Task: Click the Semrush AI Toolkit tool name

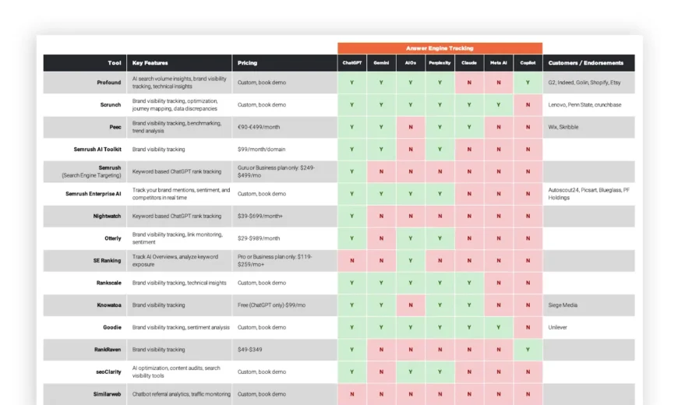Action: point(97,149)
